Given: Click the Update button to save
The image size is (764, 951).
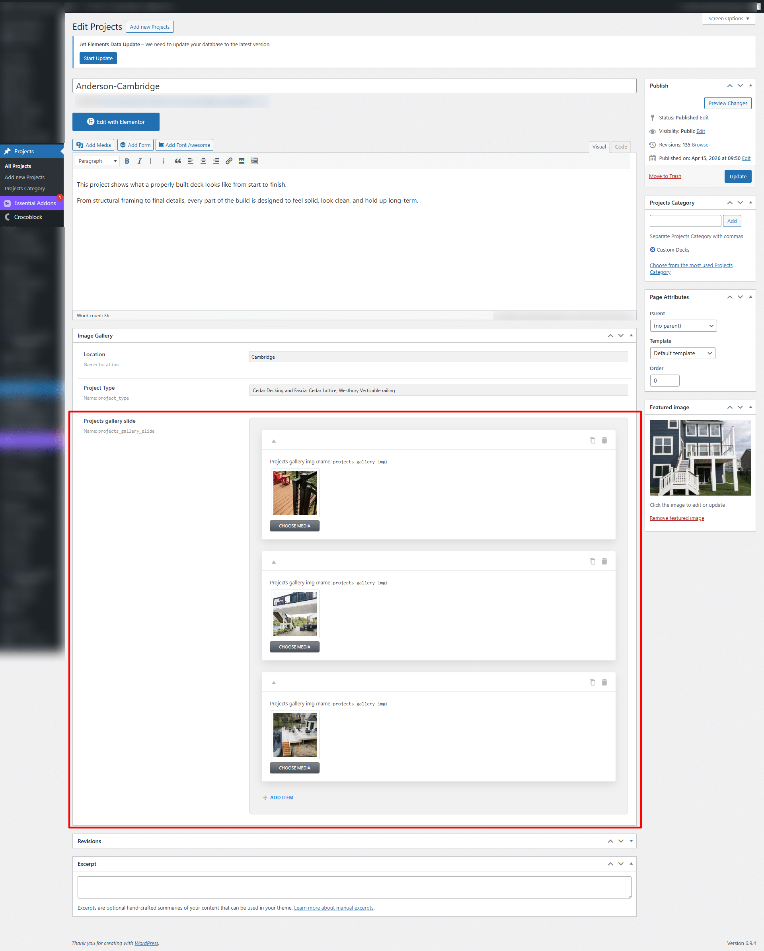Looking at the screenshot, I should [738, 176].
